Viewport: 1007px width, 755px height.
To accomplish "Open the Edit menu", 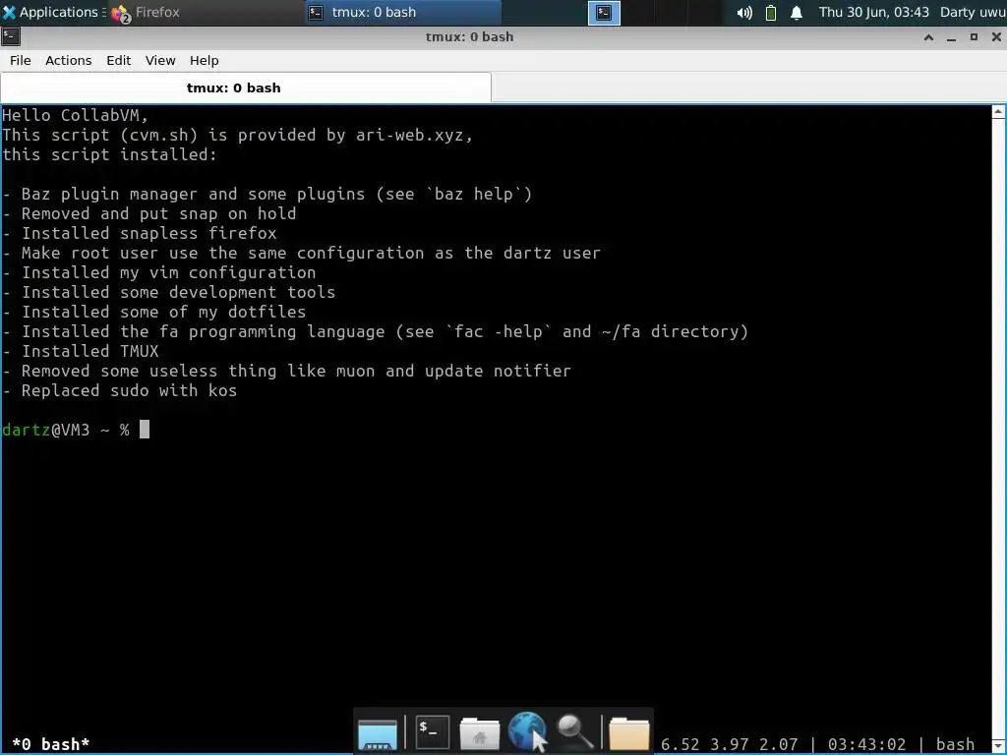I will [x=118, y=60].
